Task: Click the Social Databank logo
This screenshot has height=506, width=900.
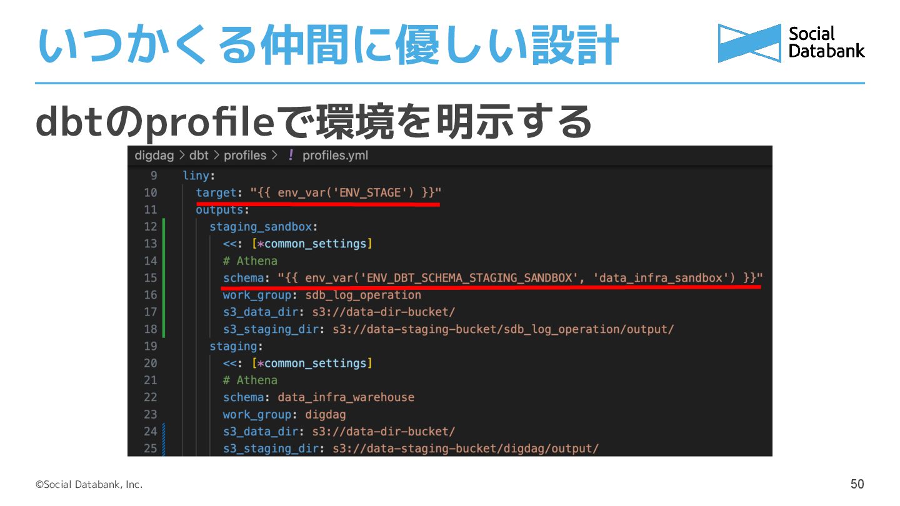Action: [x=791, y=43]
